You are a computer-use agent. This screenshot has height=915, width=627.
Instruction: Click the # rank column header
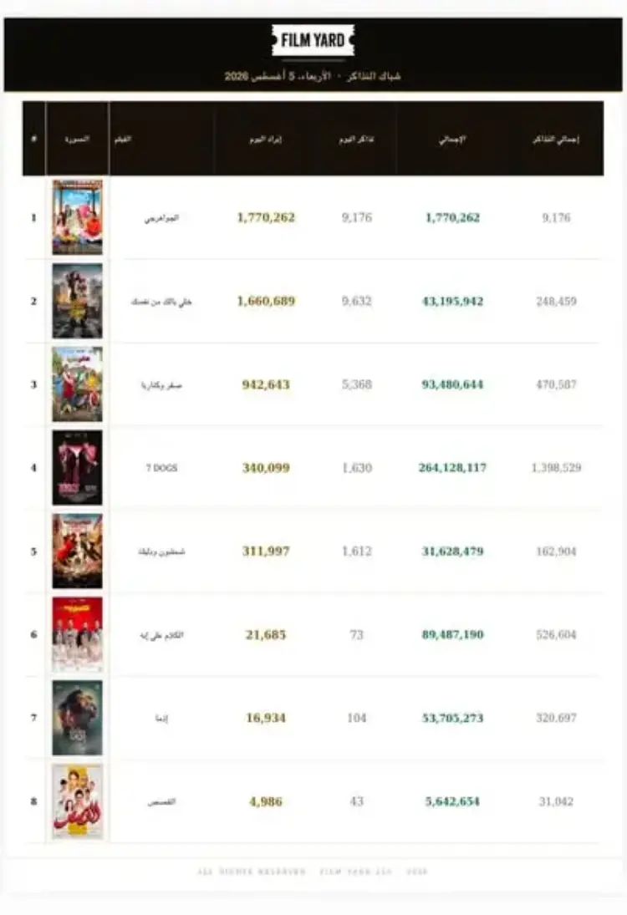point(34,139)
